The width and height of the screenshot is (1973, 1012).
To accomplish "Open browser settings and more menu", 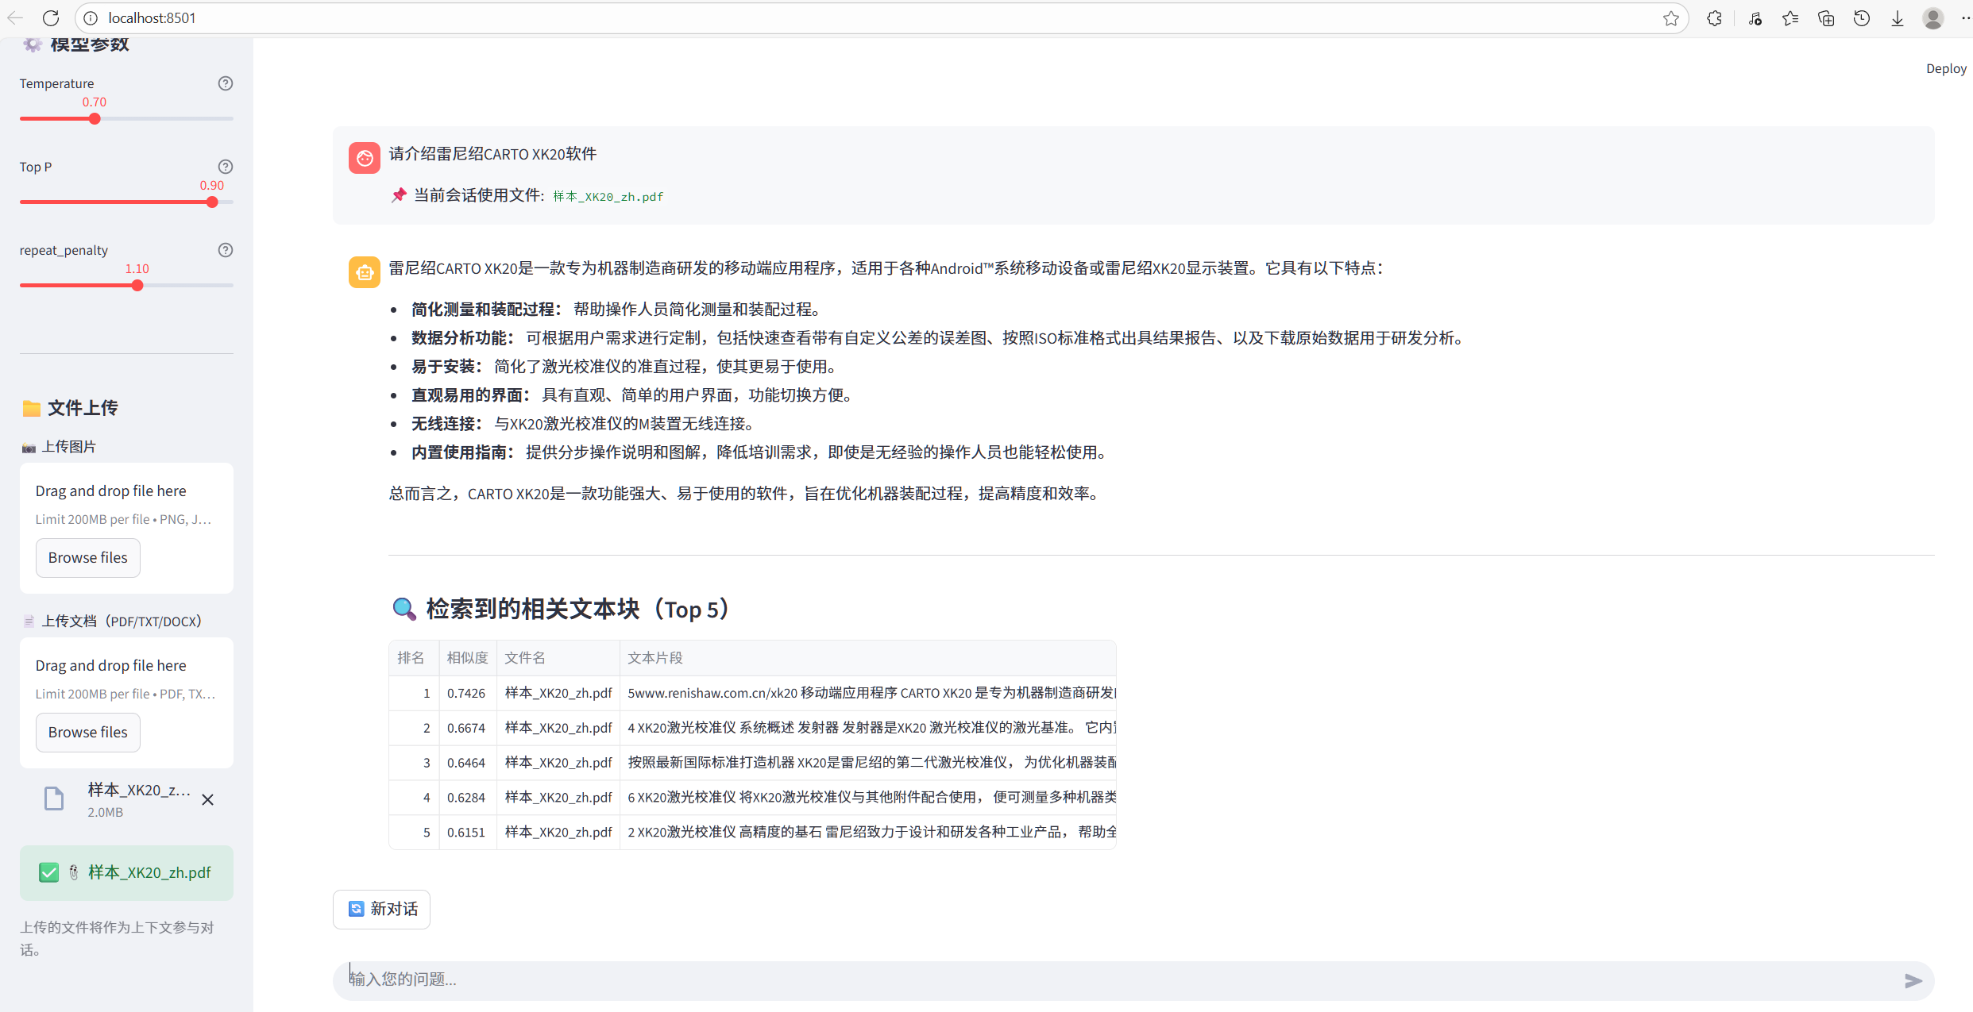I will coord(1965,18).
